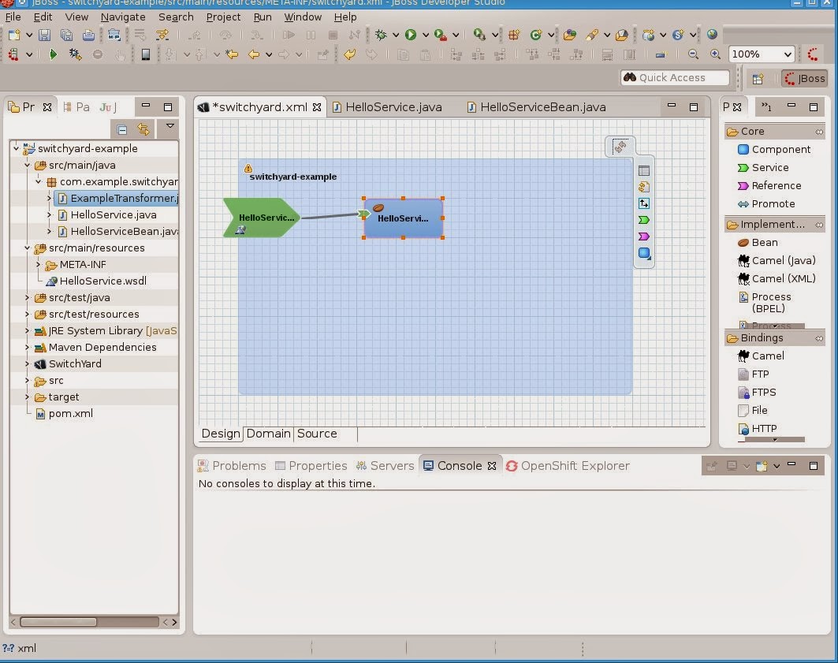Click the green Run button
838x663 pixels.
(411, 35)
